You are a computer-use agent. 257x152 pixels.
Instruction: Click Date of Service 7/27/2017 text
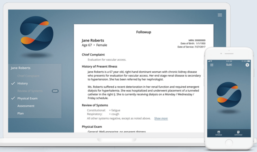(191, 47)
